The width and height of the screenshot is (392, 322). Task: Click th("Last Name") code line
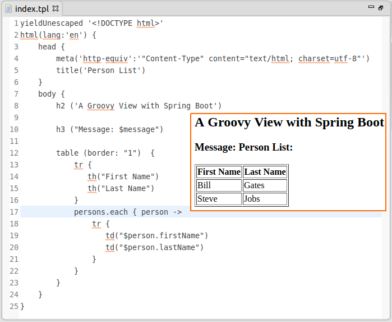tap(121, 188)
